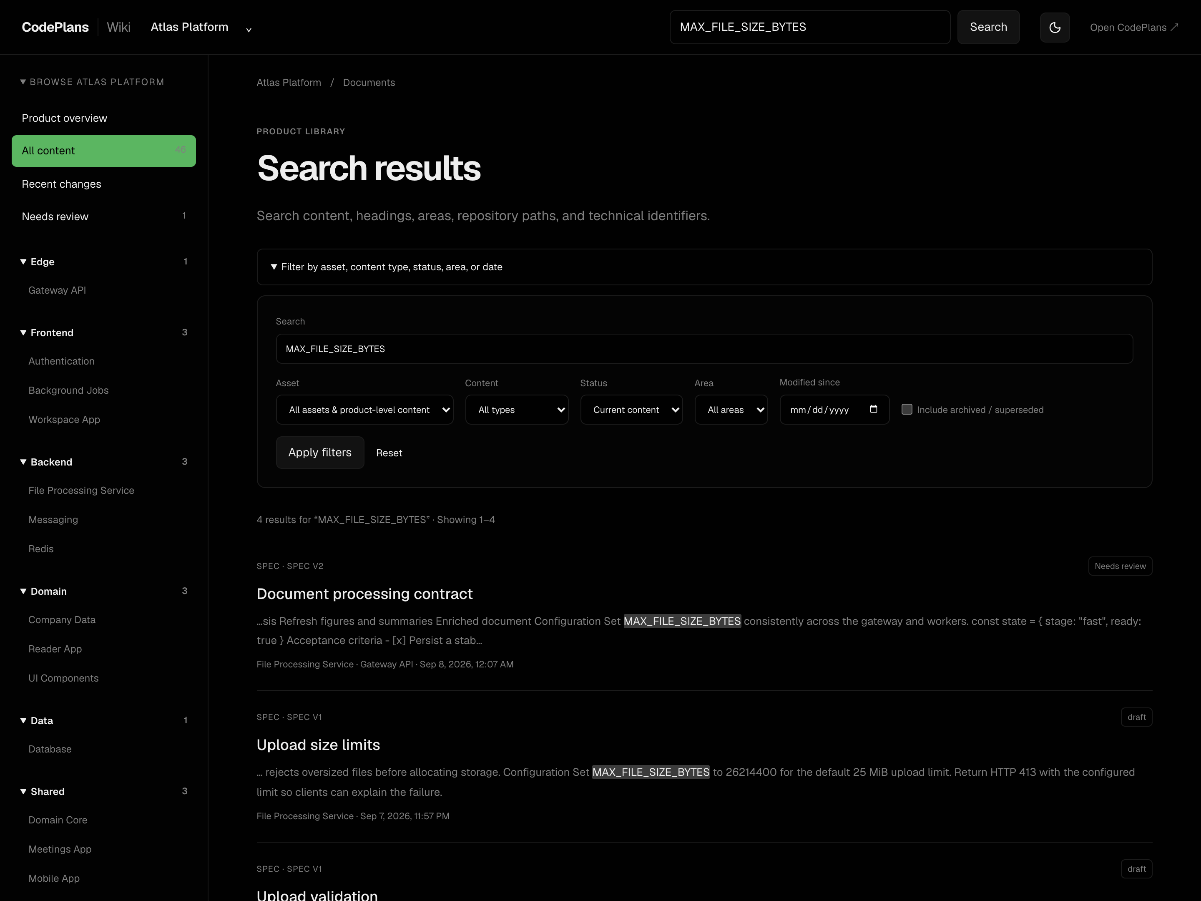This screenshot has width=1201, height=901.
Task: Open Meetings App in sidebar
Action: [60, 849]
